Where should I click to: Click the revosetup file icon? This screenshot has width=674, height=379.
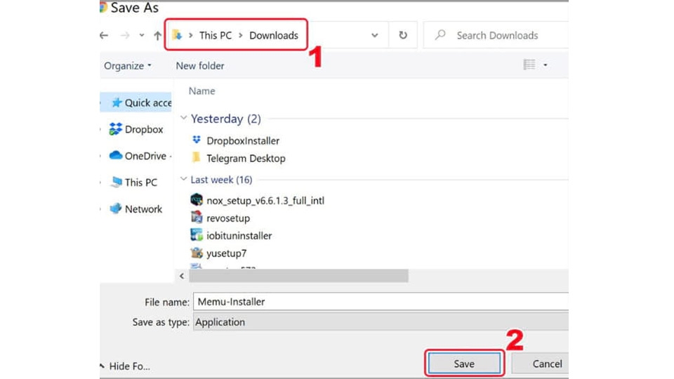(197, 217)
